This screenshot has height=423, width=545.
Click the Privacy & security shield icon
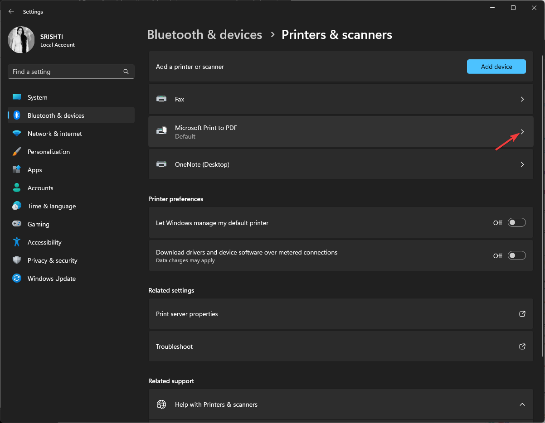point(17,260)
